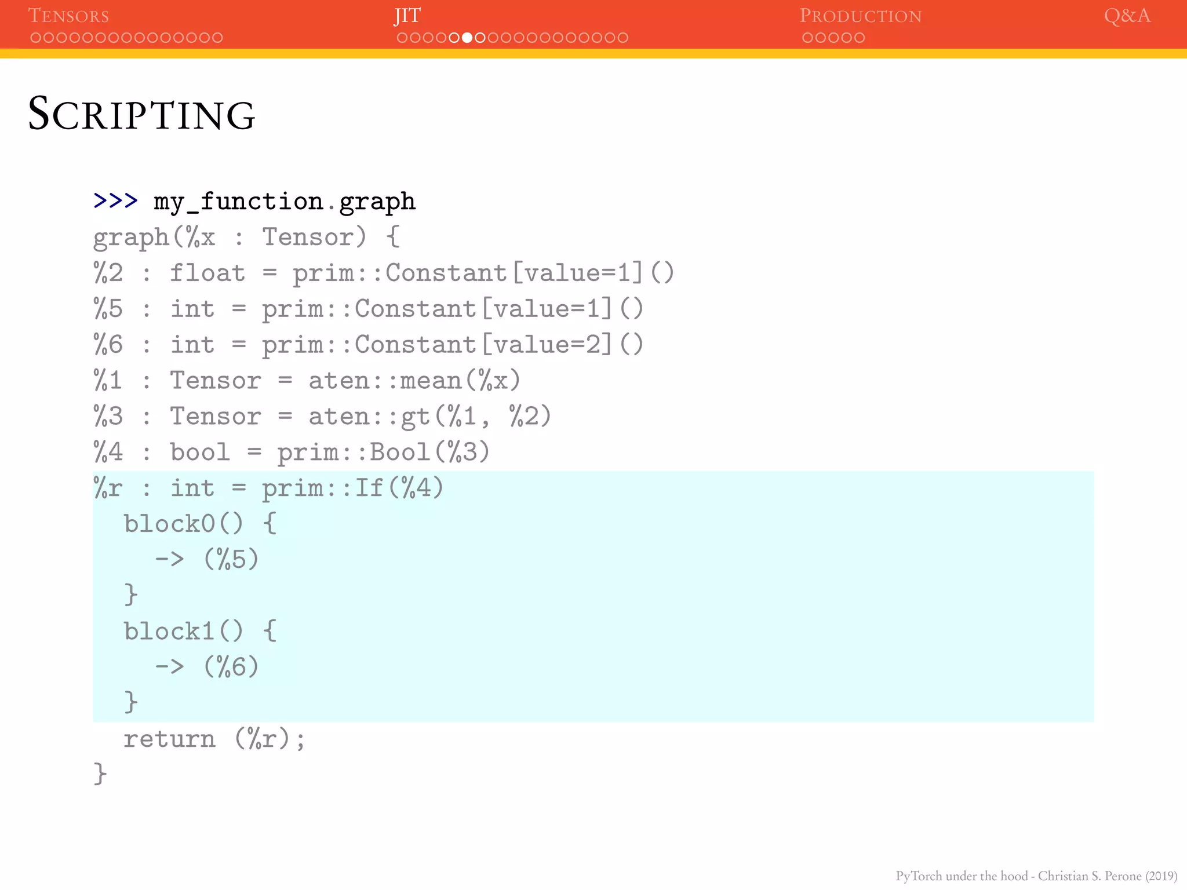Click the 'aten::mean(%x)' line
This screenshot has height=890, width=1187.
(x=307, y=381)
